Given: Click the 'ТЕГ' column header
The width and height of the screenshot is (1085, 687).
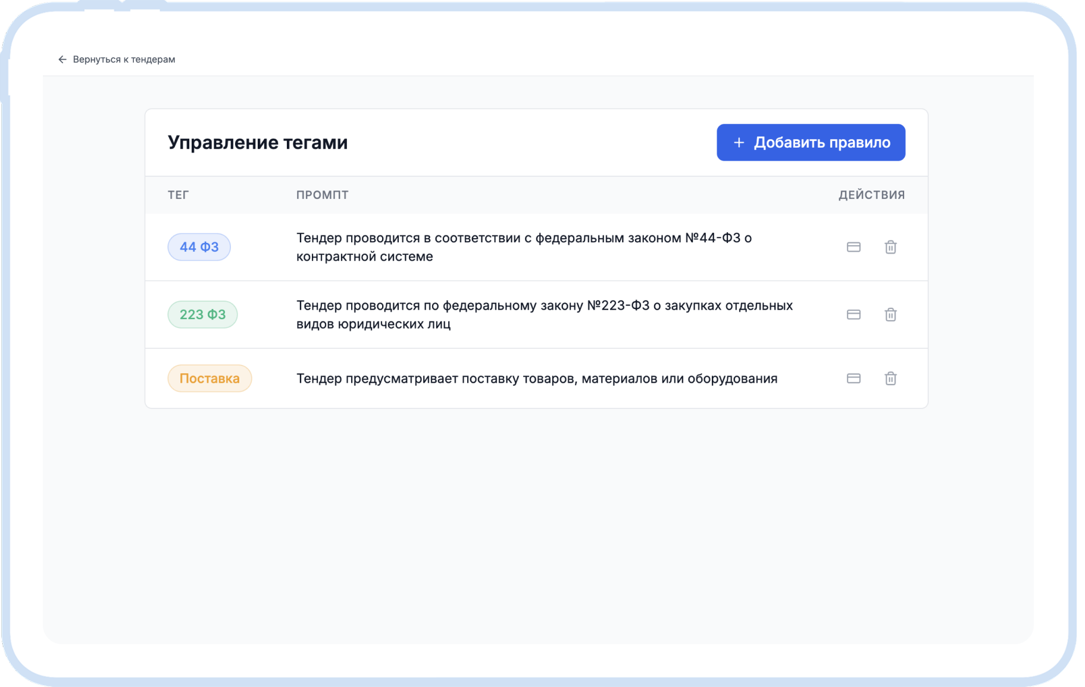Looking at the screenshot, I should [178, 195].
